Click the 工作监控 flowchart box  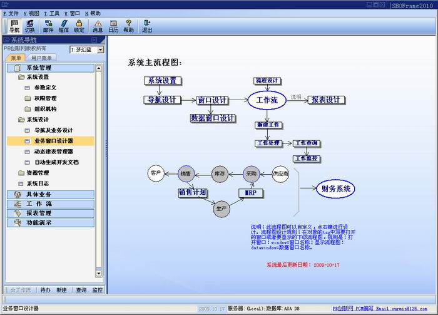click(307, 158)
